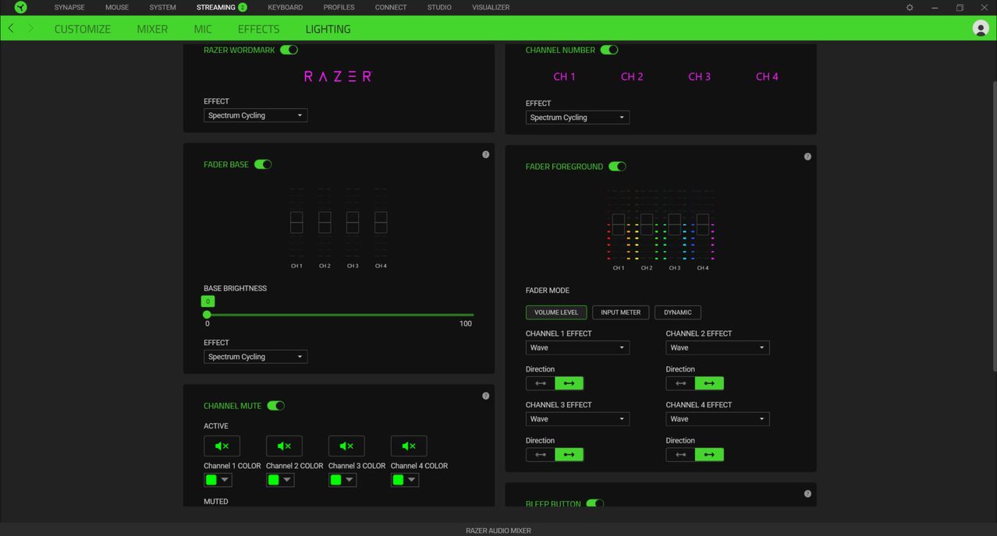Click the Fader Foreground preview image
The width and height of the screenshot is (997, 536).
[x=661, y=230]
